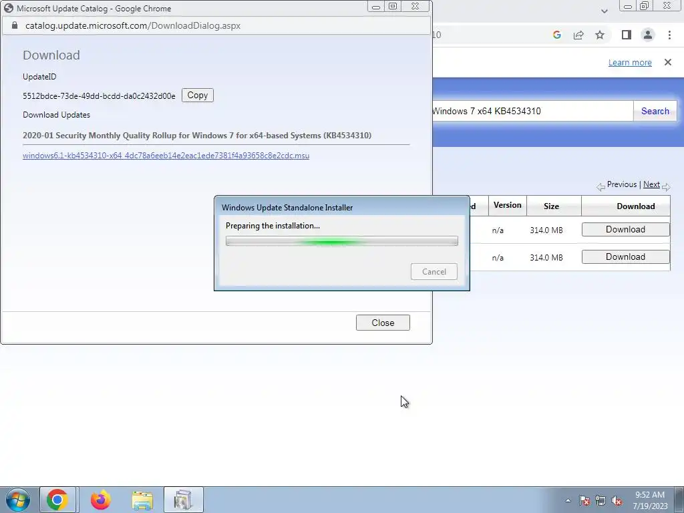Viewport: 684px width, 513px height.
Task: Open Action Center flag icon
Action: 584,501
